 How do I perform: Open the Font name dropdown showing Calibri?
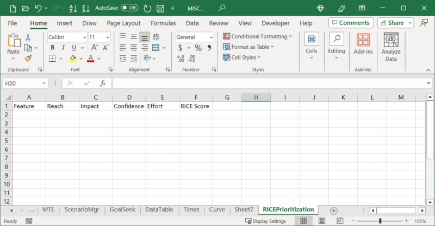84,37
